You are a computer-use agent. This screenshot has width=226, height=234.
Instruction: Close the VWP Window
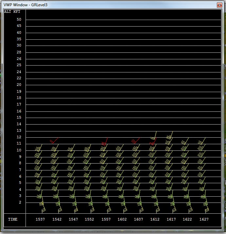tap(219, 5)
